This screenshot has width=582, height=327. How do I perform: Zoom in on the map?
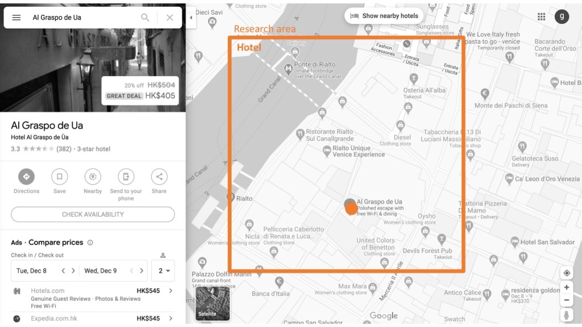pyautogui.click(x=566, y=287)
